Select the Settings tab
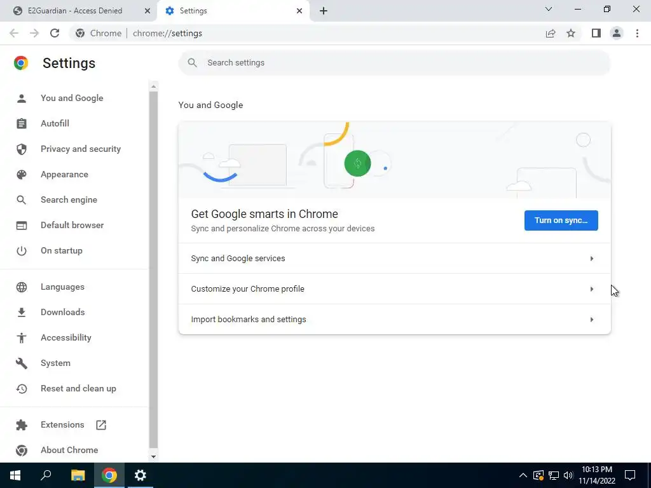 pyautogui.click(x=233, y=11)
